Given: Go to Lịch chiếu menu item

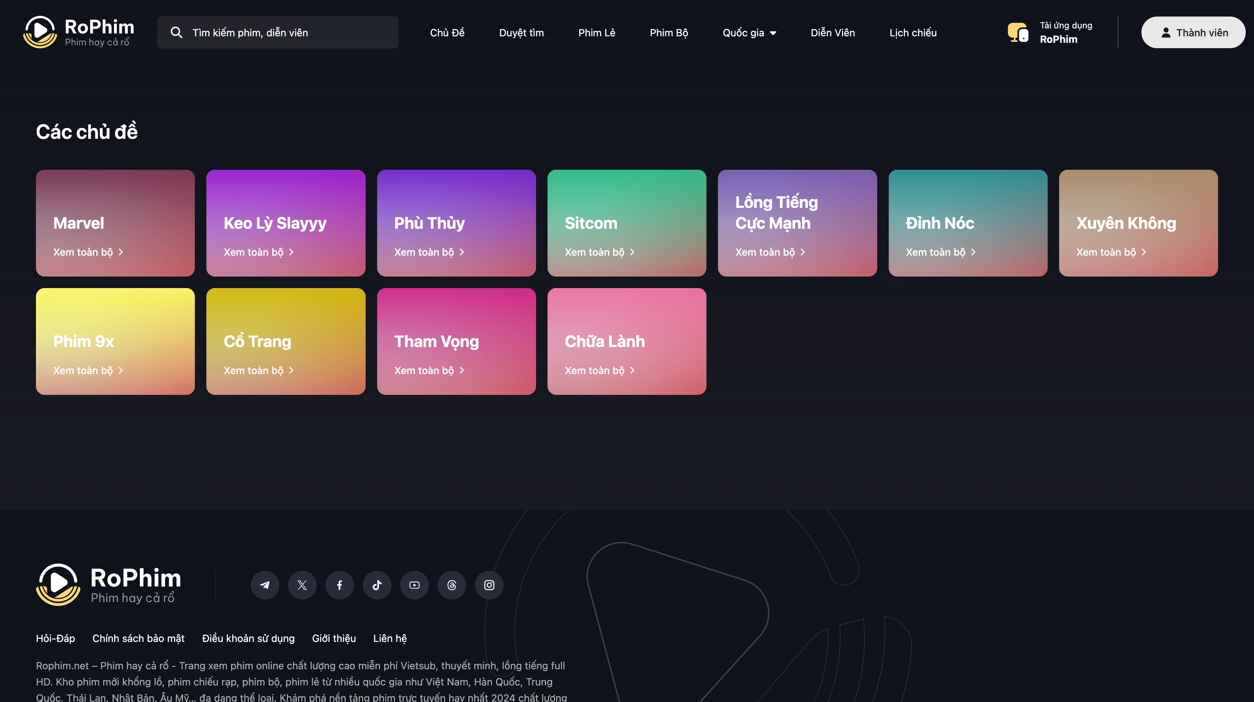Looking at the screenshot, I should pyautogui.click(x=913, y=33).
